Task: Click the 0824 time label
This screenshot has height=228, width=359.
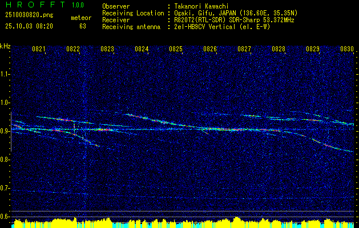Action: [142, 48]
